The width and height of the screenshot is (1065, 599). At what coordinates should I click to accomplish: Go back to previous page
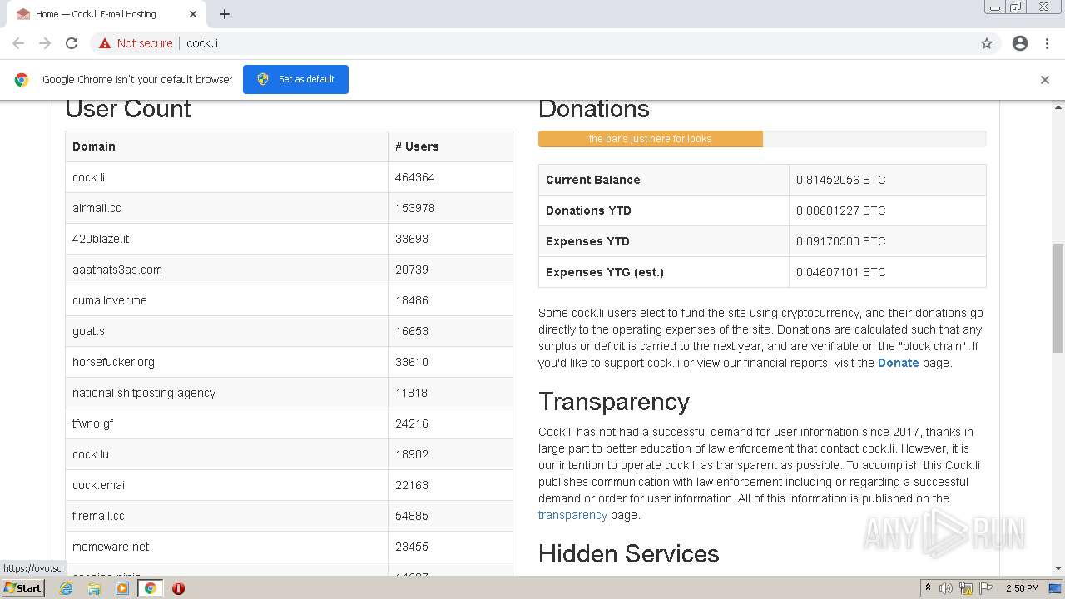tap(18, 43)
